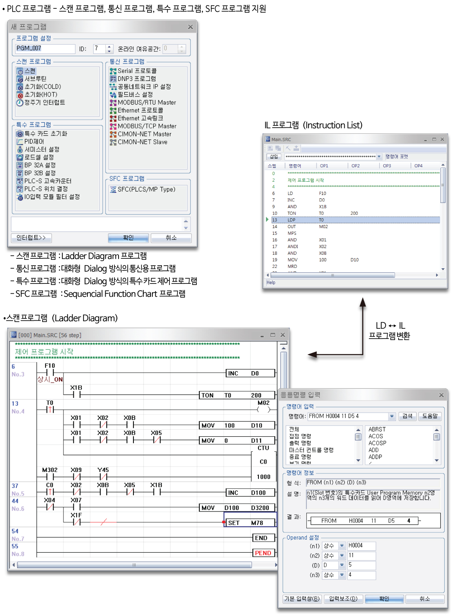The height and width of the screenshot is (616, 456).
Task: Select 특수 카드 초기화 item
Action: (42, 134)
